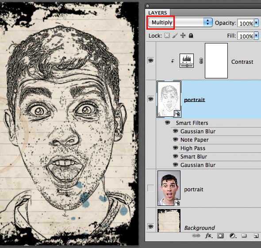261x248 pixels.
Task: Create a new adjustment layer from the bottom icon
Action: point(233,236)
